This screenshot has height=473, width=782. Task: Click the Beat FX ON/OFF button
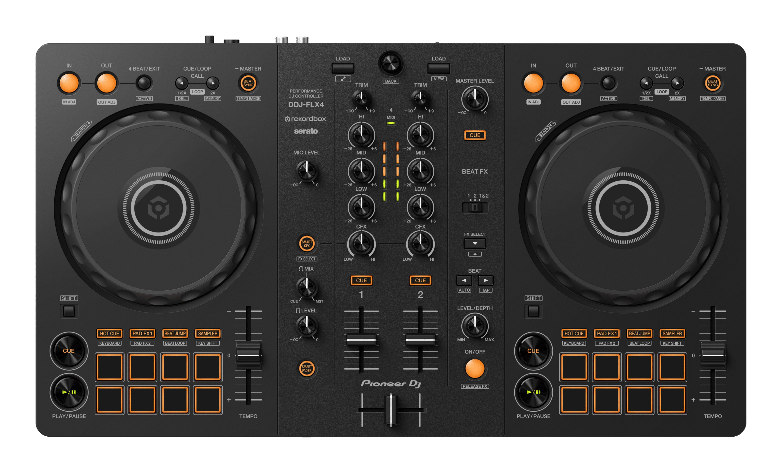475,368
